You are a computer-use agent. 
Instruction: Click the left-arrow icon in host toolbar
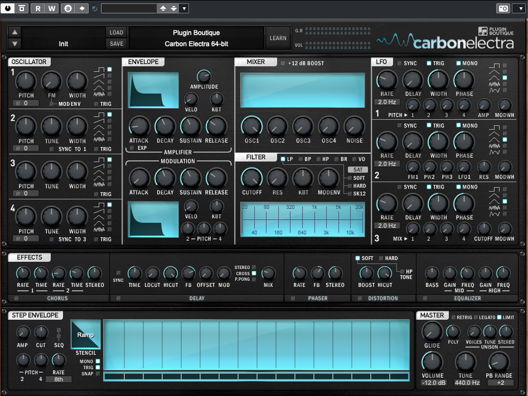coord(83,8)
